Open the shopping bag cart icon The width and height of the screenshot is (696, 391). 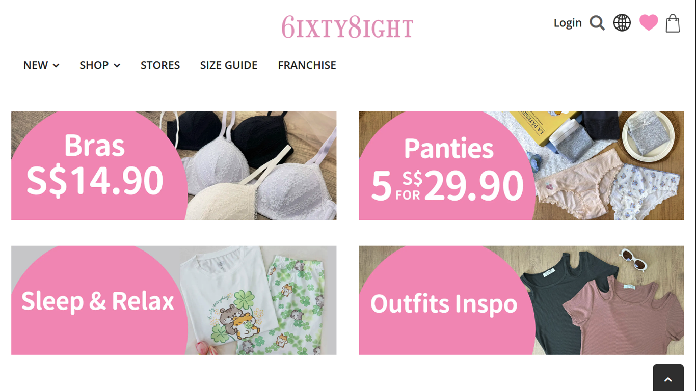coord(673,23)
